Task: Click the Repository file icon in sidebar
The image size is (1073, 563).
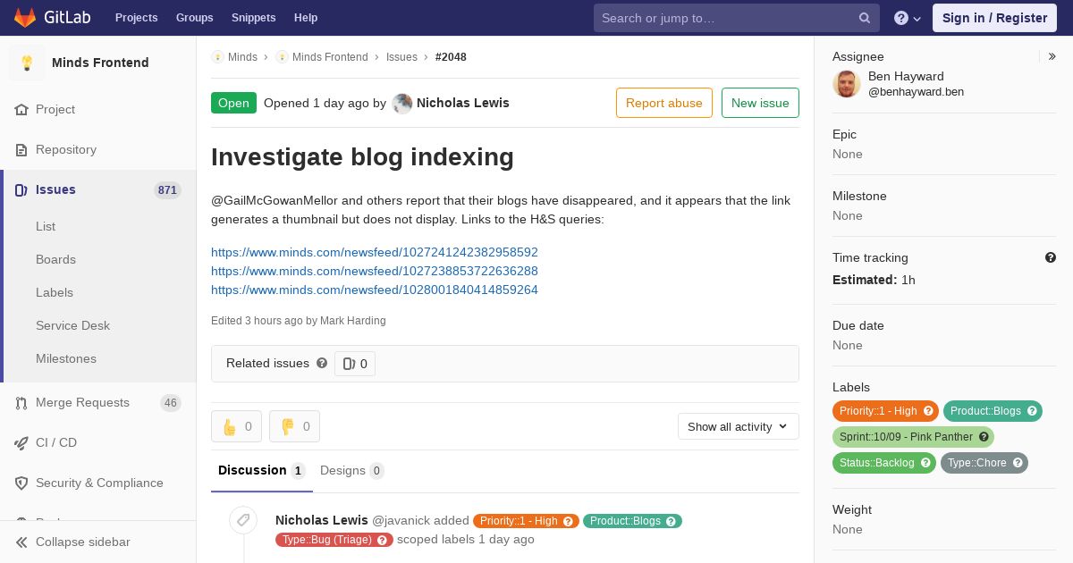Action: click(x=21, y=150)
